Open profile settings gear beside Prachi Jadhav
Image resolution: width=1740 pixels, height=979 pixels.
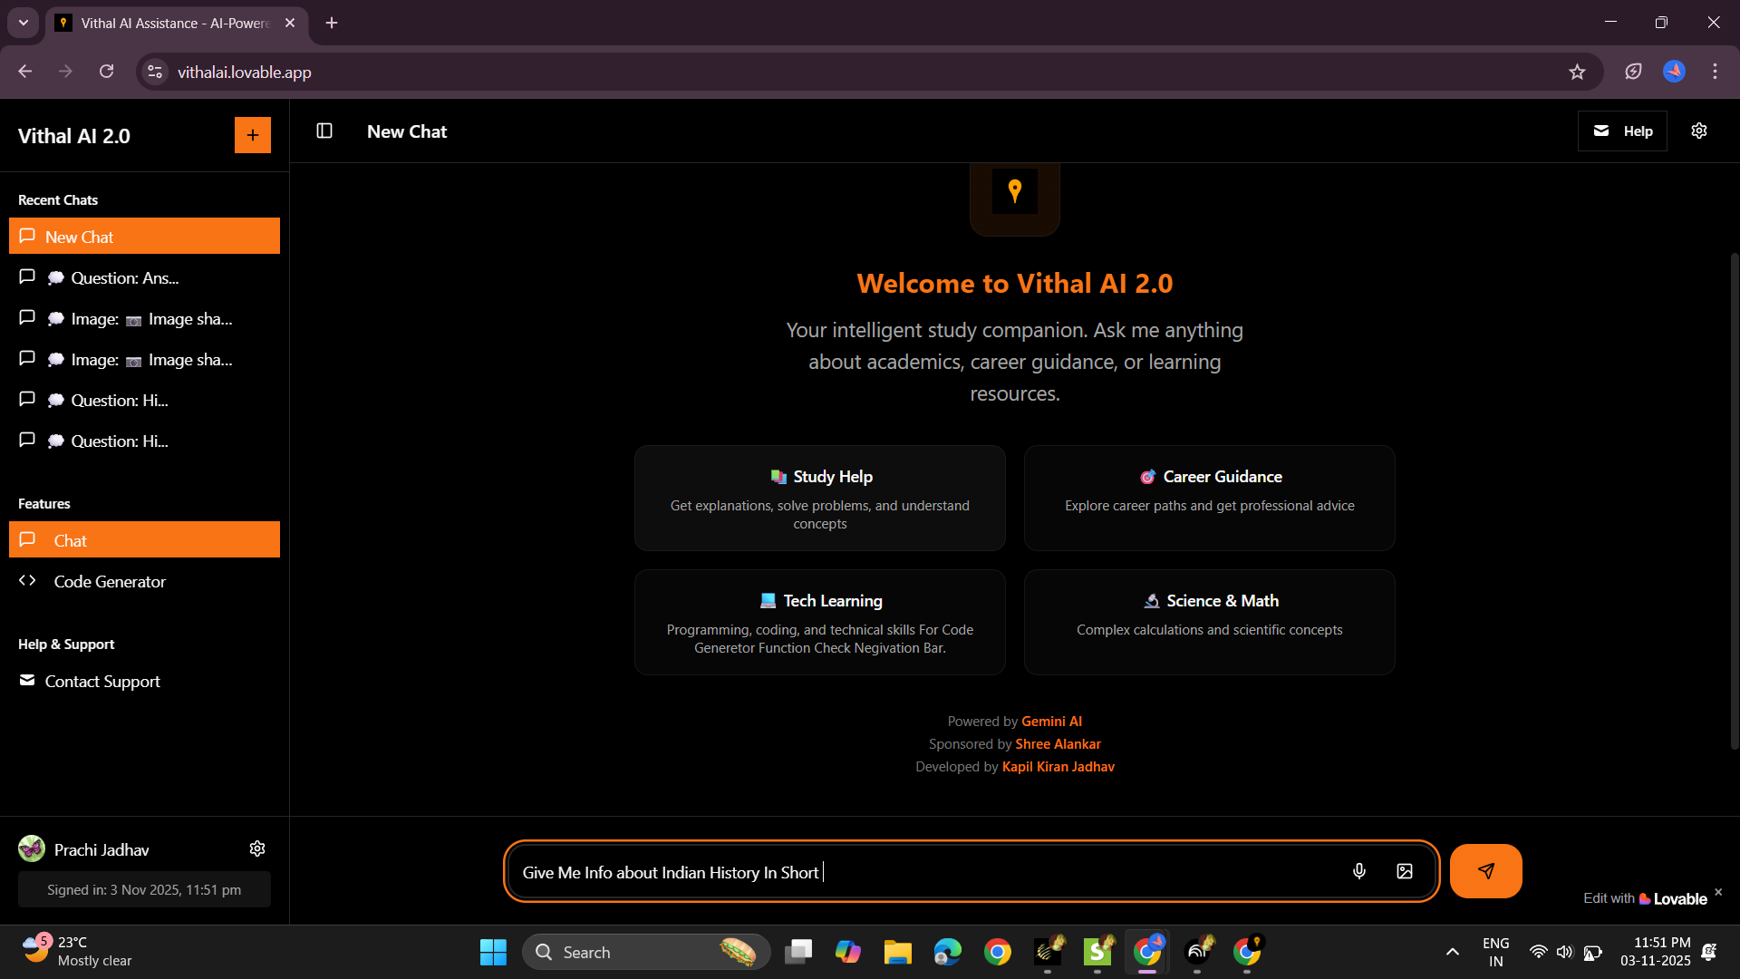point(256,848)
